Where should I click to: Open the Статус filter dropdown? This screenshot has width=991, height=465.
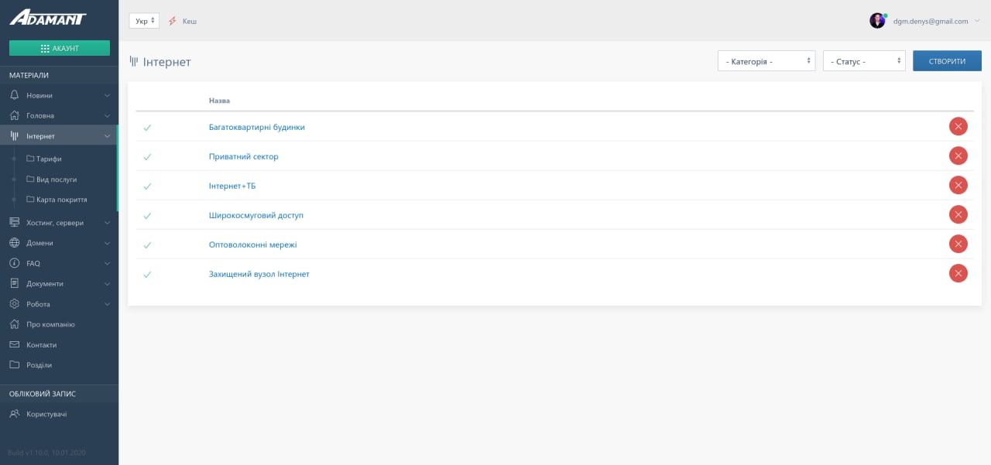click(x=863, y=61)
